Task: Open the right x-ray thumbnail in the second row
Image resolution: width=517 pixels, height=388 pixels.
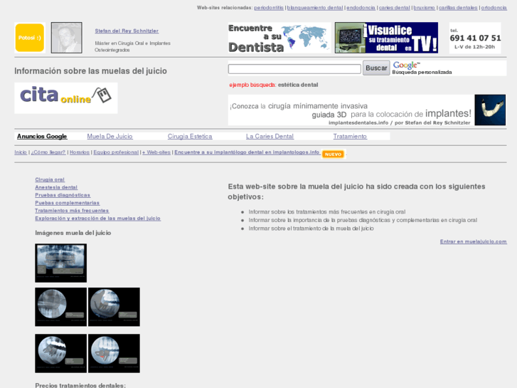Action: click(114, 307)
